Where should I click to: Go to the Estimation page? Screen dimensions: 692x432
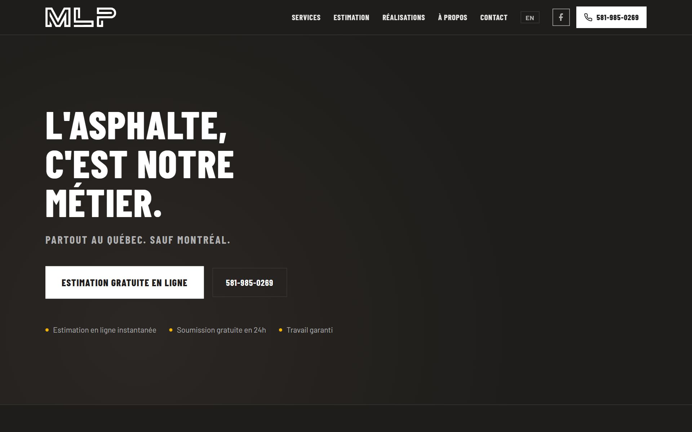point(351,17)
